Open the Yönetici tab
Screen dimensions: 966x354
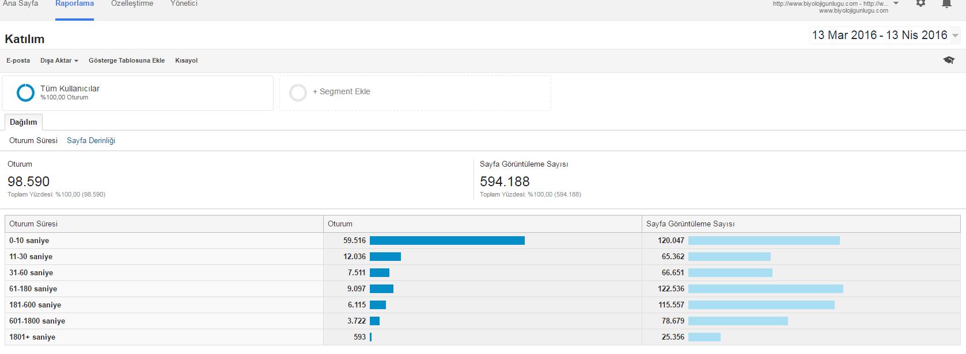click(x=184, y=3)
